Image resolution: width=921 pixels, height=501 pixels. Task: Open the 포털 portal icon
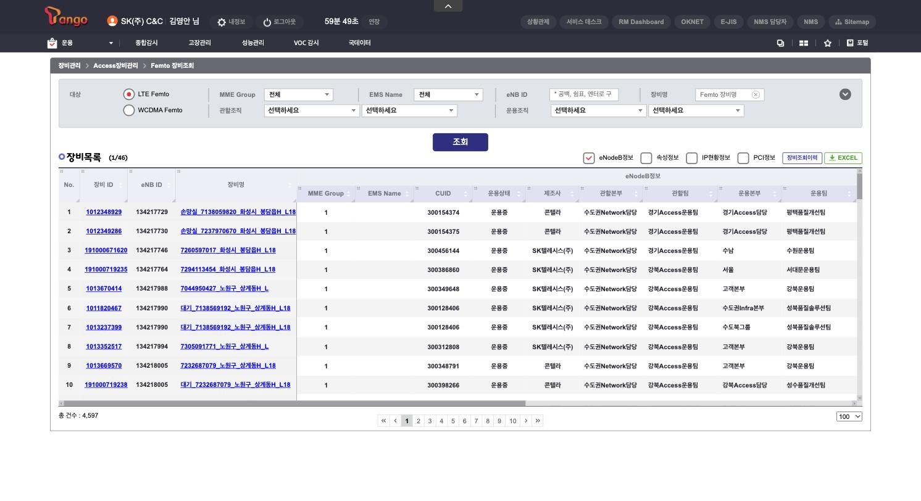(x=850, y=43)
